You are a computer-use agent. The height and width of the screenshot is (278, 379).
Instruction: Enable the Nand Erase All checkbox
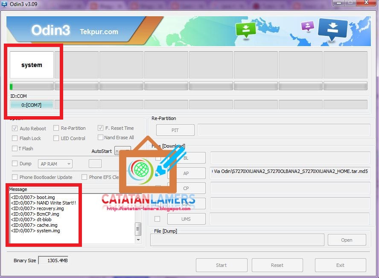100,138
